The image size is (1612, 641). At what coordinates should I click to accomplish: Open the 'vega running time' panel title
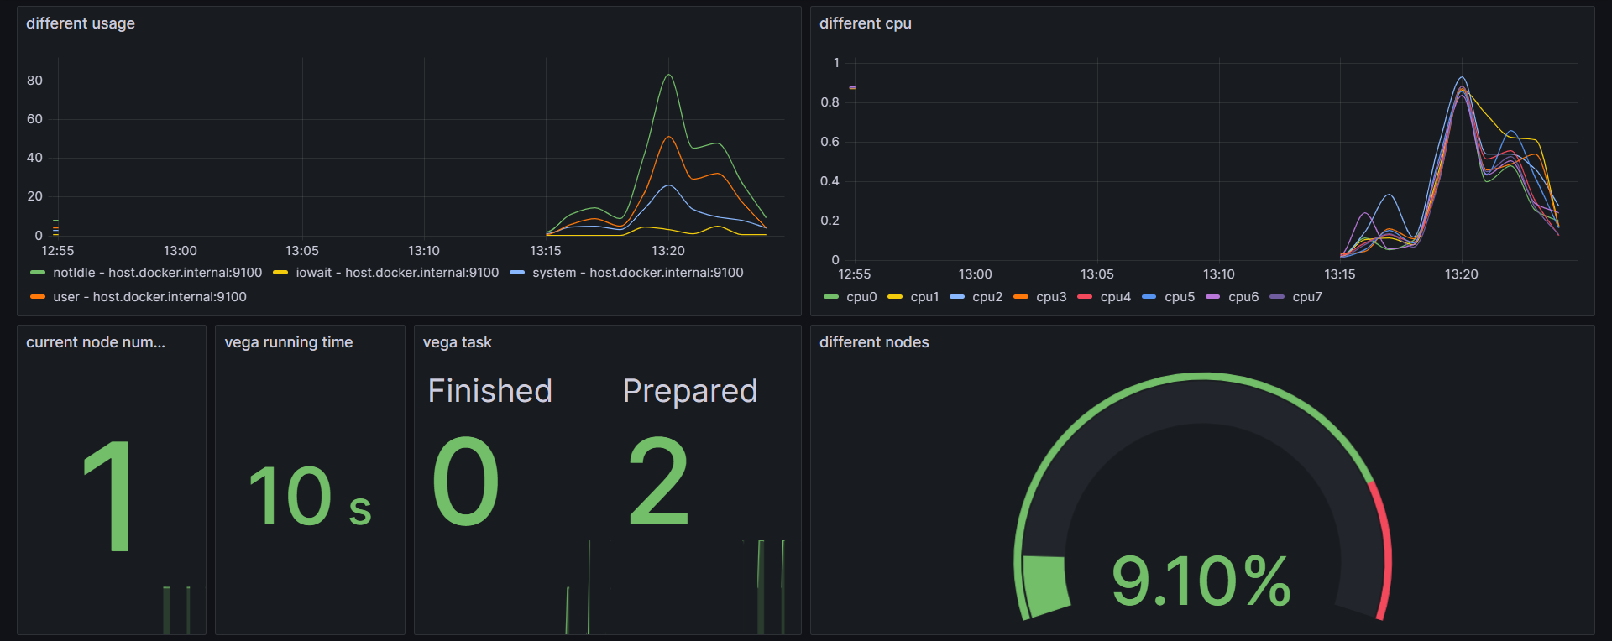pyautogui.click(x=289, y=342)
